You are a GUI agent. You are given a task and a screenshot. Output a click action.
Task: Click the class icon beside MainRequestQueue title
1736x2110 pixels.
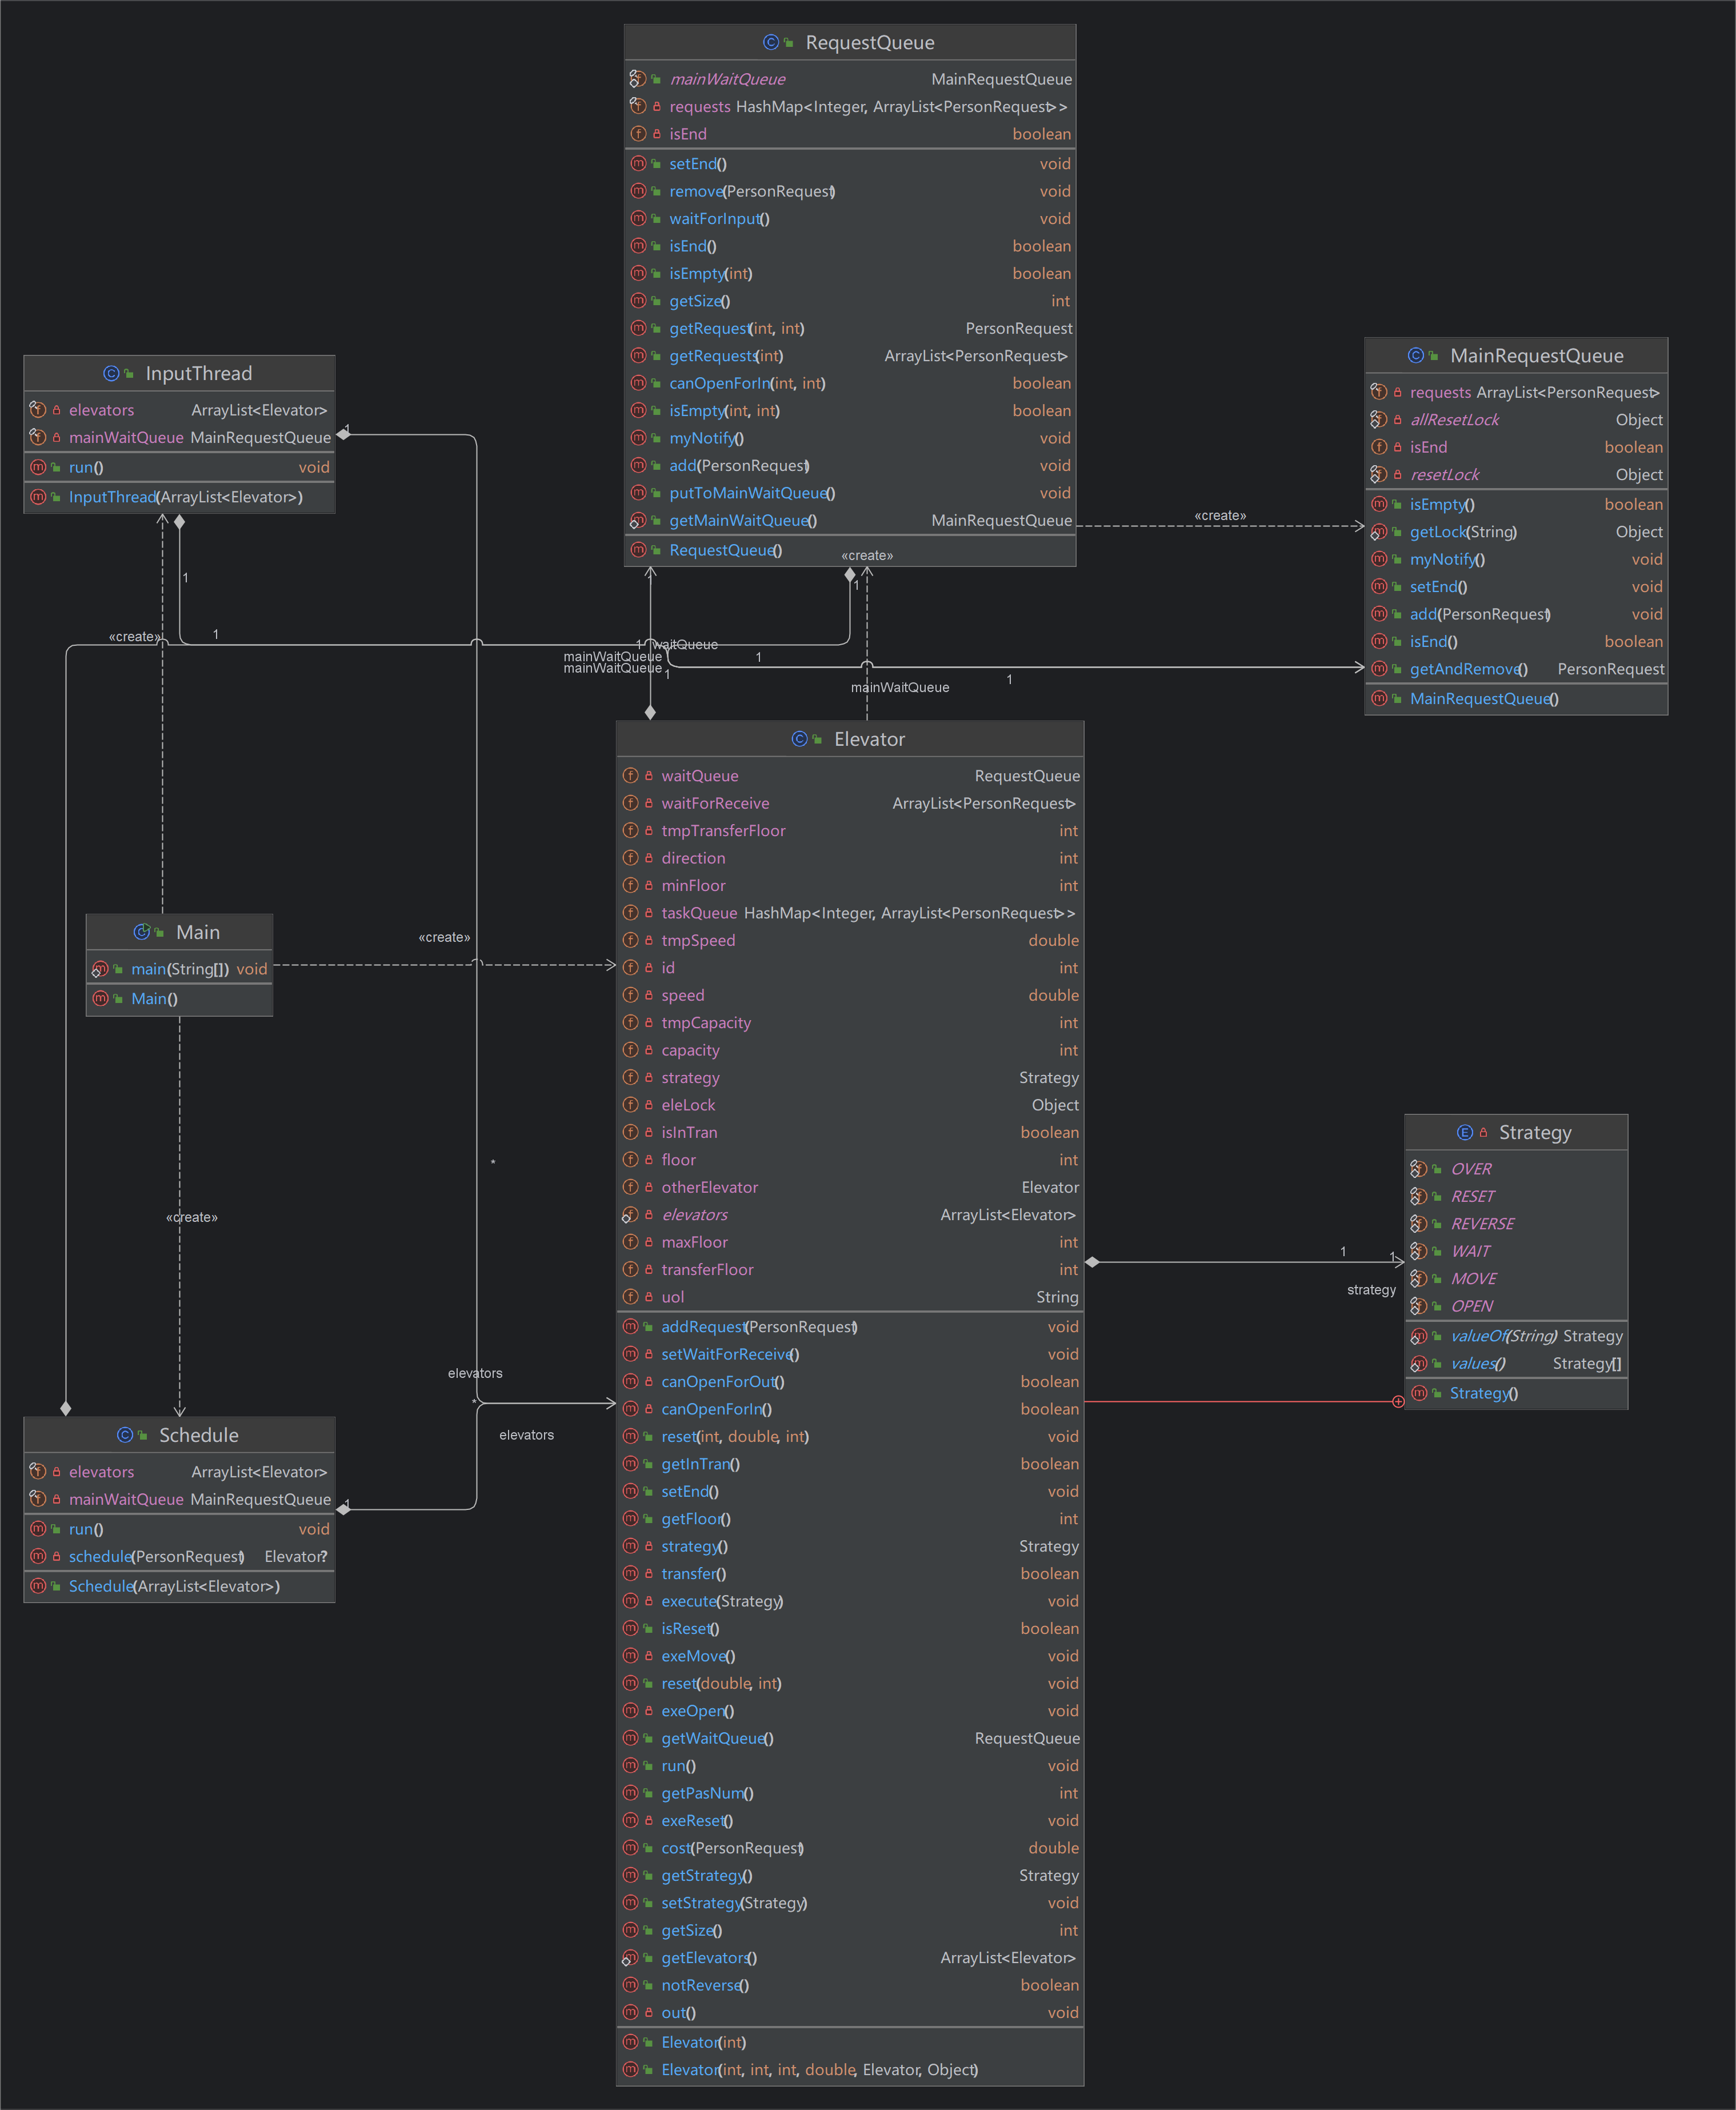click(1415, 355)
